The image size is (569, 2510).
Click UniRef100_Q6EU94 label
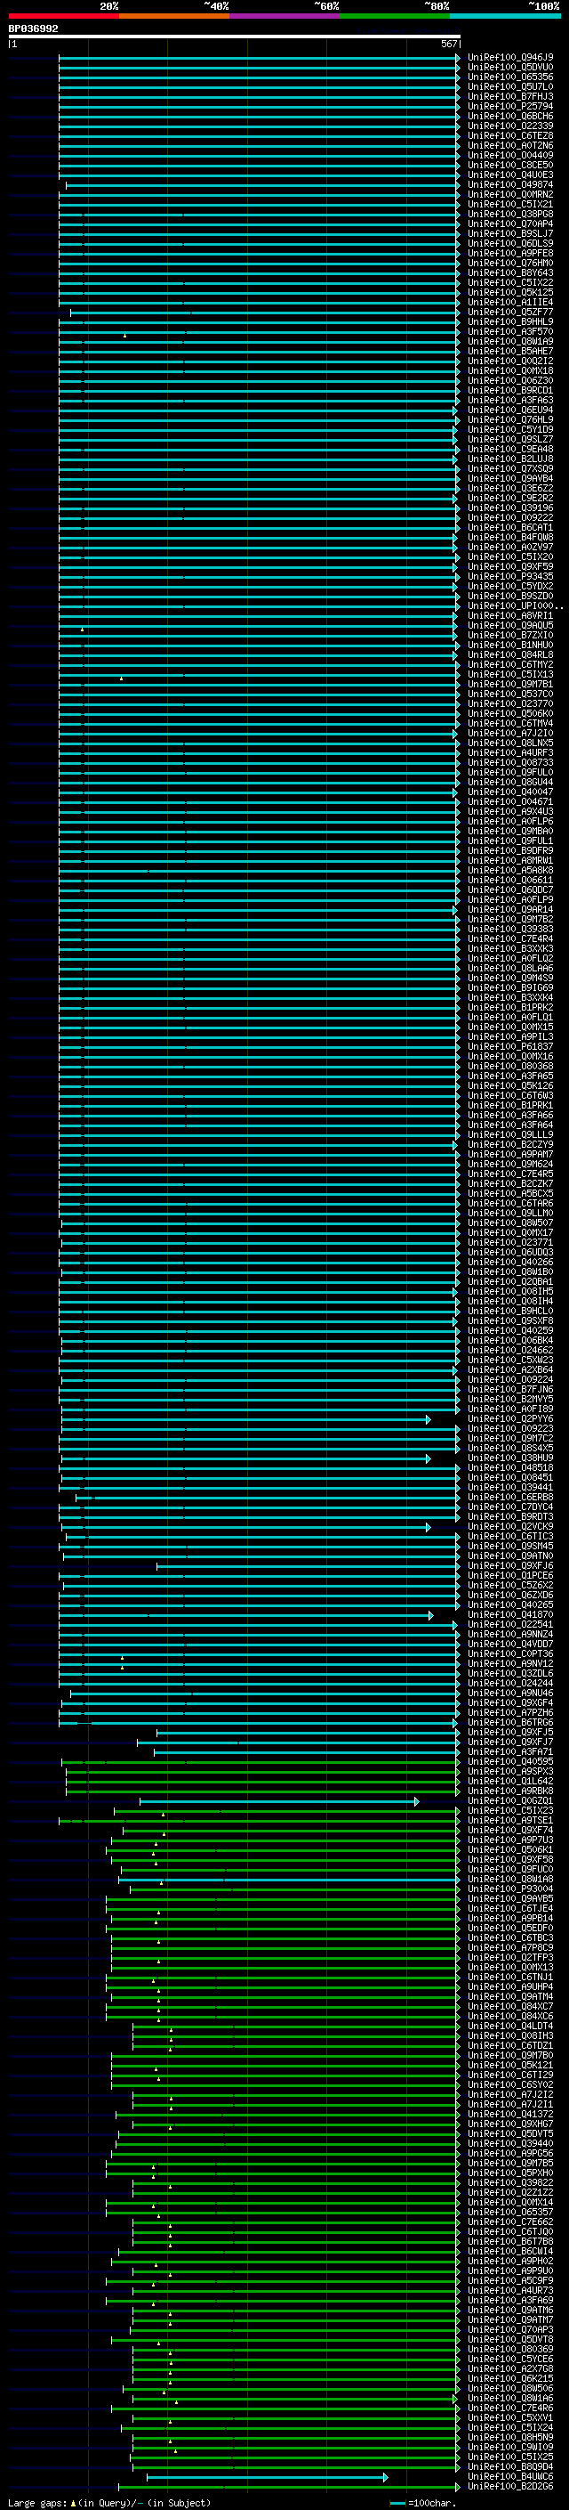point(510,410)
